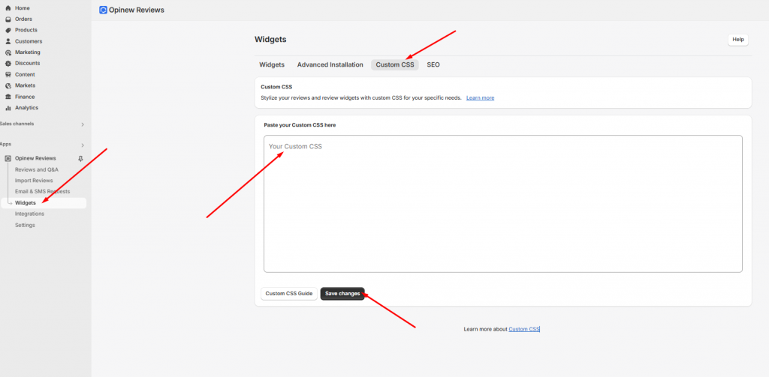Image resolution: width=769 pixels, height=377 pixels.
Task: Expand the Apps section chevron
Action: [83, 145]
